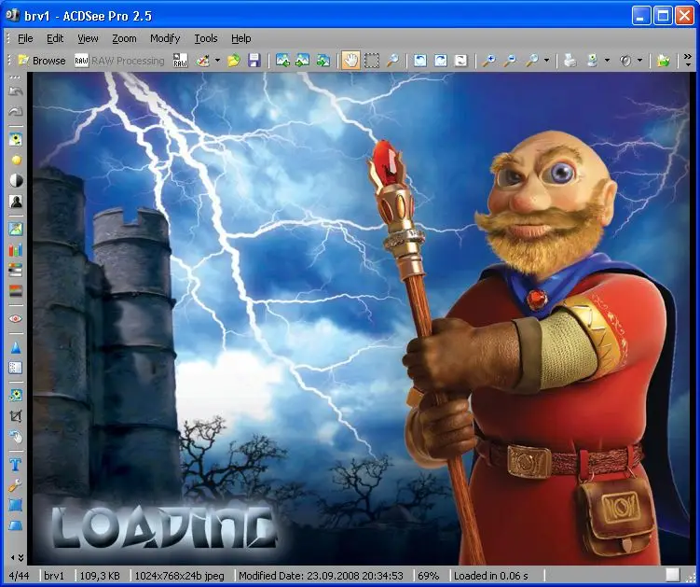Viewport: 700px width, 587px height.
Task: Click the third rotate/flip icon
Action: click(460, 61)
